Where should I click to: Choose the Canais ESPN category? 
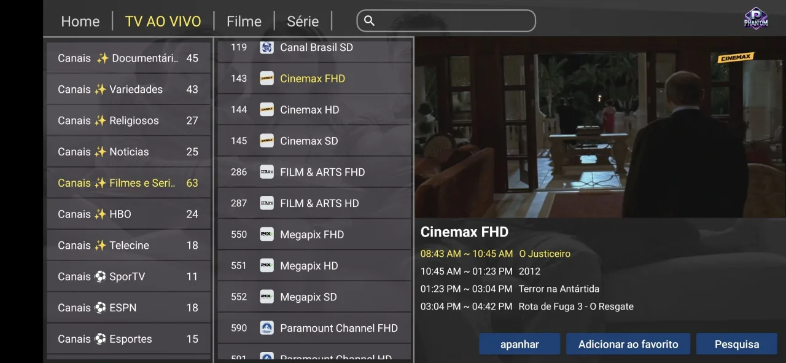coord(128,308)
